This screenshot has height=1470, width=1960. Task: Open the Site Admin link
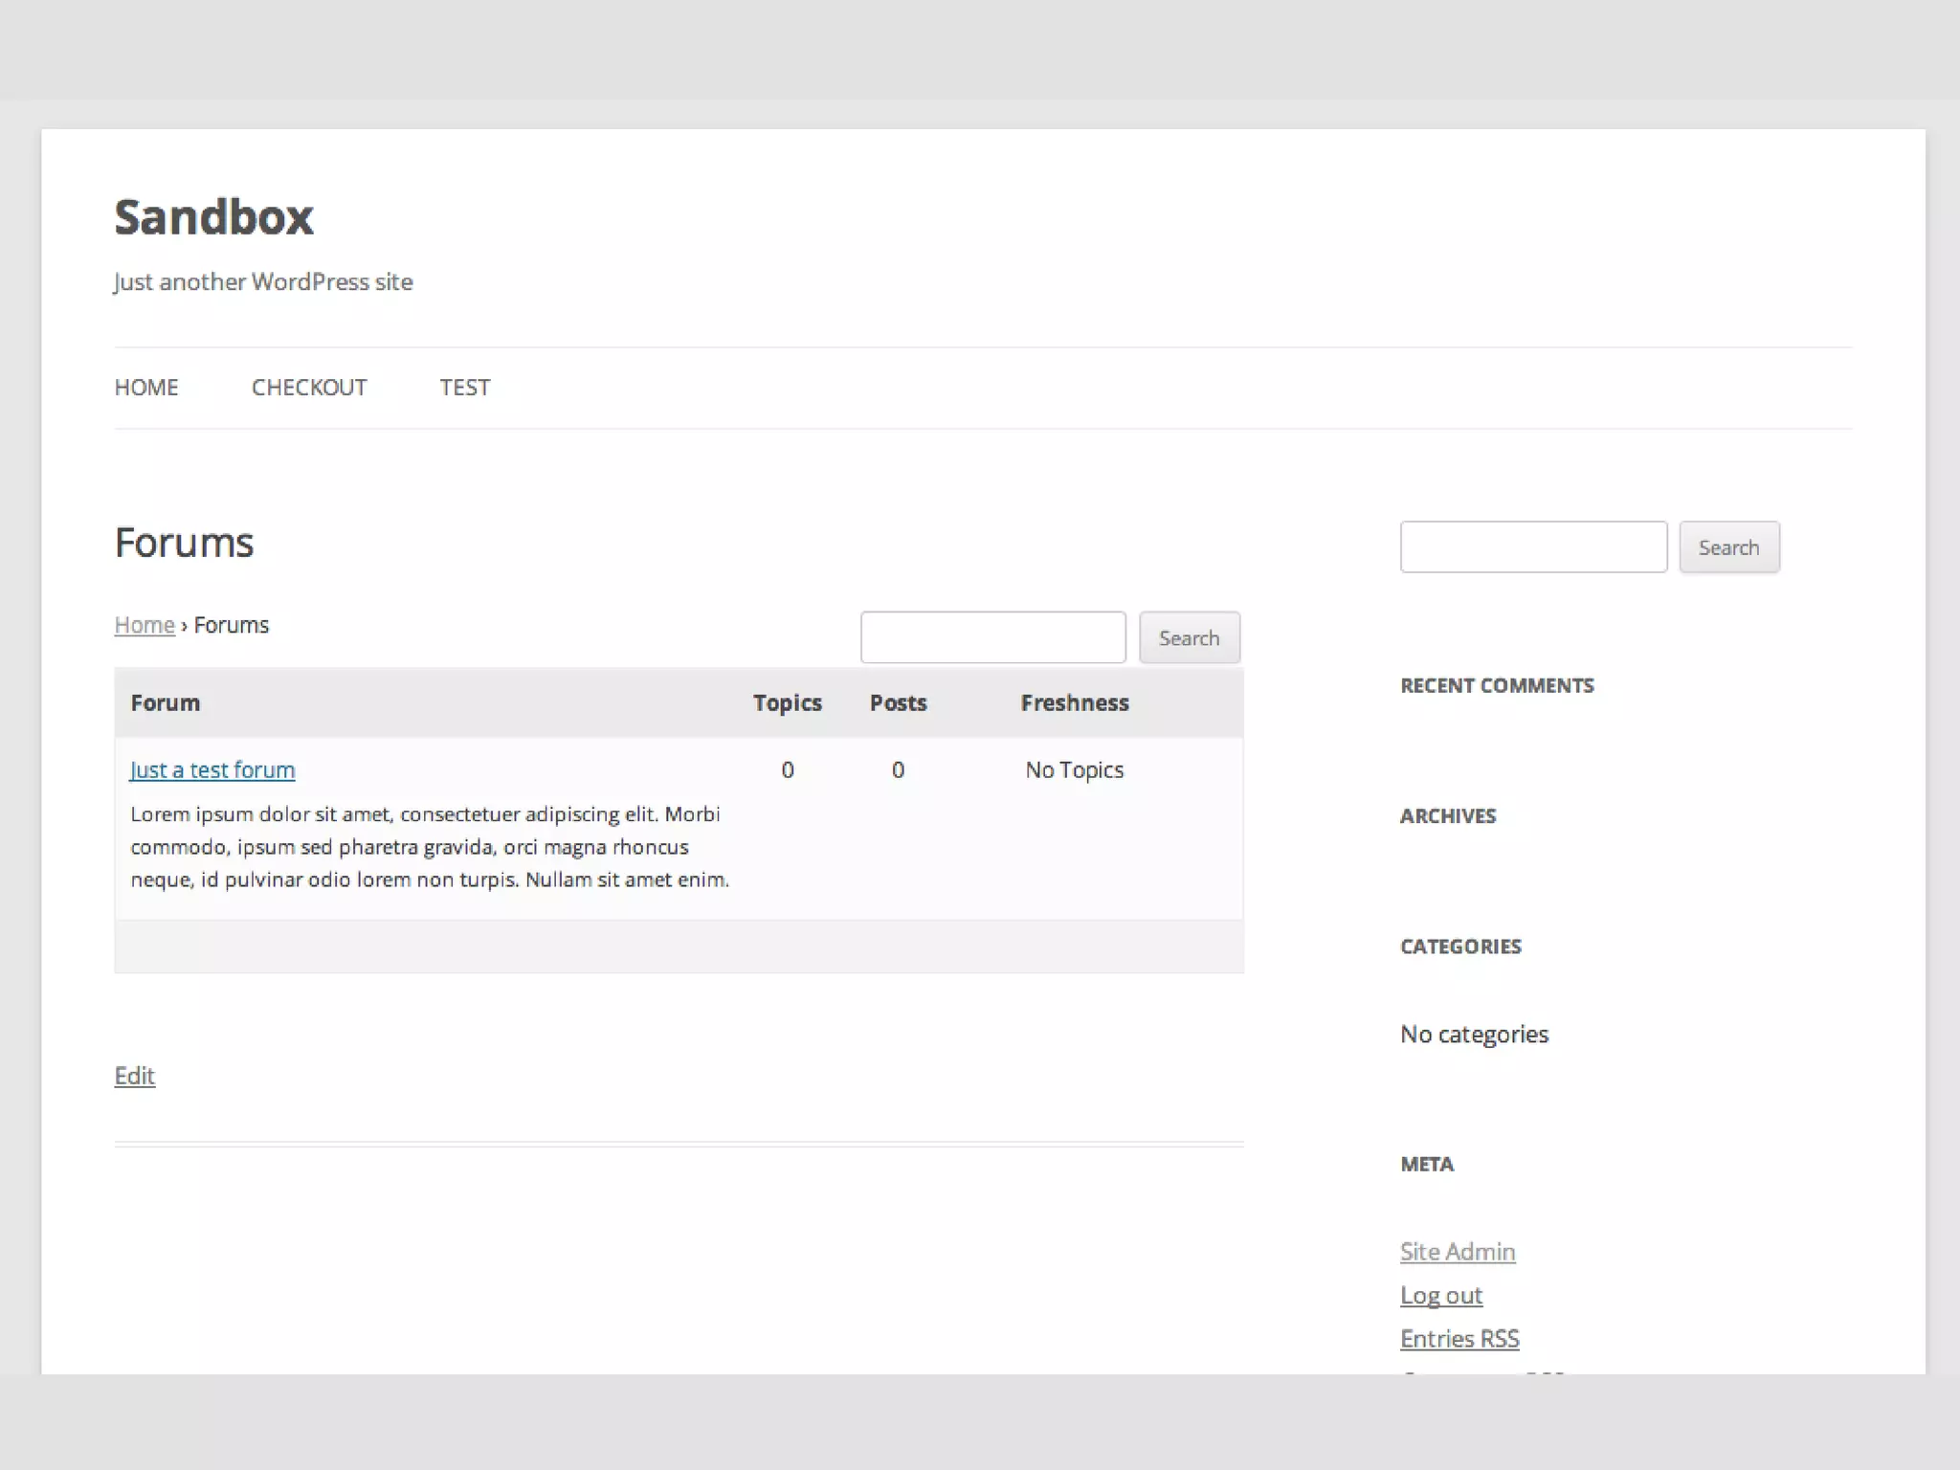[1457, 1252]
